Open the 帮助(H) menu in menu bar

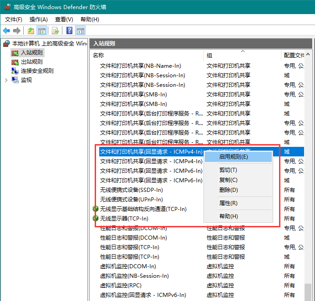pyautogui.click(x=90, y=20)
